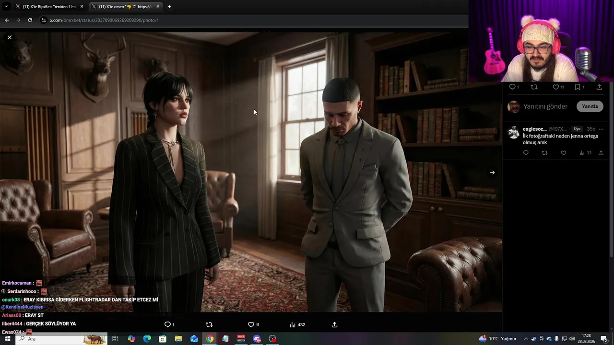Open eaglesoz commenter's avatar

click(513, 132)
